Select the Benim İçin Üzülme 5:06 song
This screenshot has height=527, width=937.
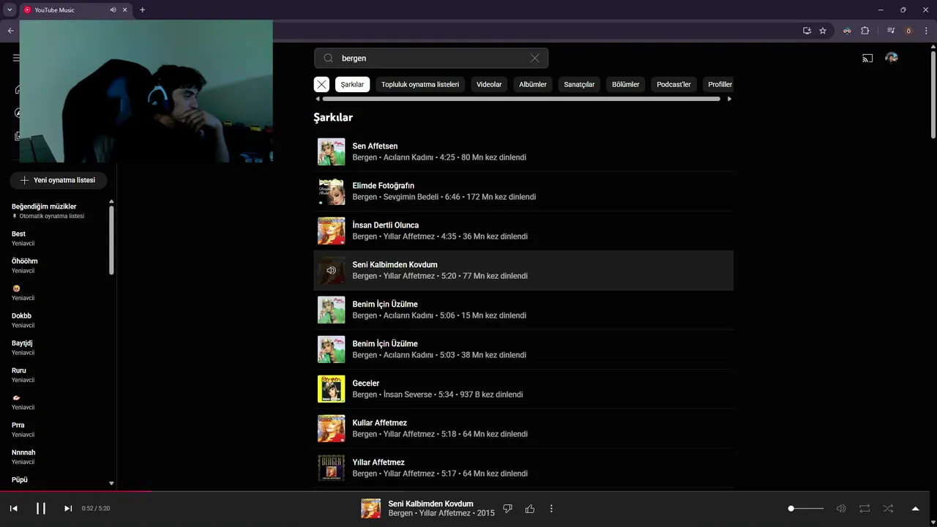click(x=523, y=310)
